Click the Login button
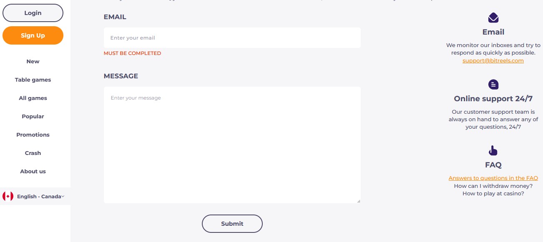 pos(33,13)
